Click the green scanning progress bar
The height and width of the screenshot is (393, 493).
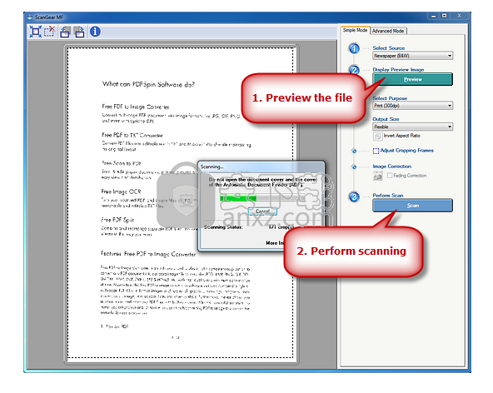click(238, 198)
